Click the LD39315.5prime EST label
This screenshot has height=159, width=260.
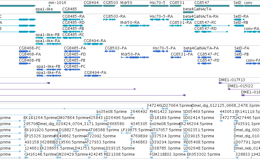119,149
